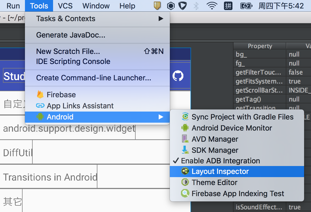Select the getFitsSystem... property row
The width and height of the screenshot is (311, 212).
click(272, 81)
